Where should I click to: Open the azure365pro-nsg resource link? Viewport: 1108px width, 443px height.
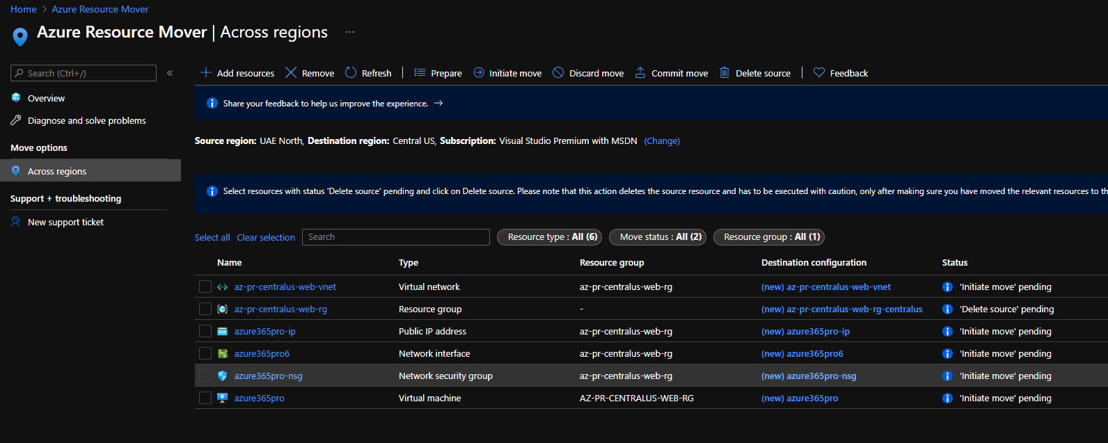[269, 376]
